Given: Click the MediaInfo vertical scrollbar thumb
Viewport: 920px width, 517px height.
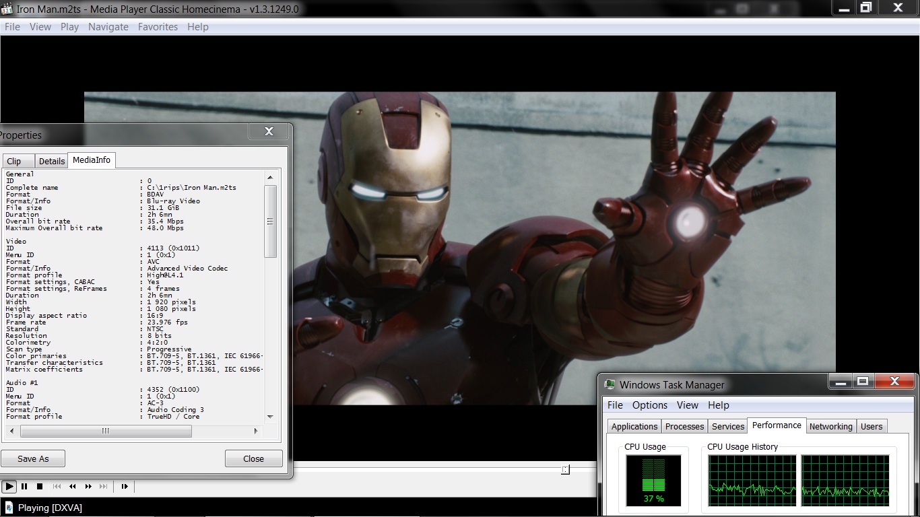Looking at the screenshot, I should pos(270,221).
